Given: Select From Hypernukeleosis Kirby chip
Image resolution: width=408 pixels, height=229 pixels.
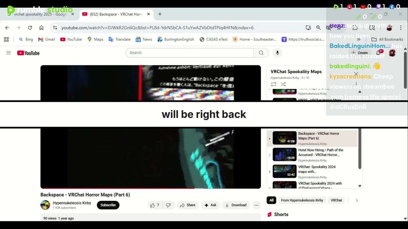Looking at the screenshot, I should tap(302, 200).
